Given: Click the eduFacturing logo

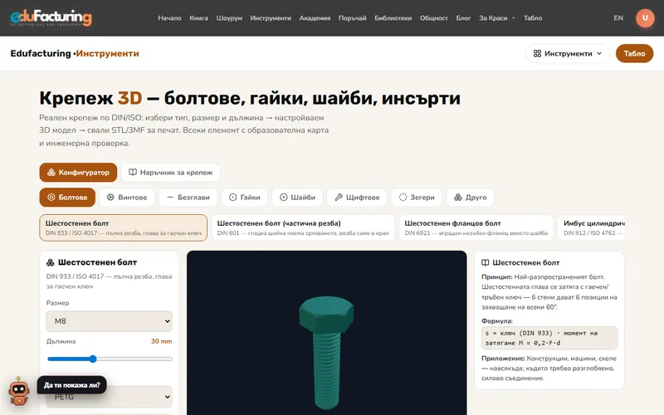Looking at the screenshot, I should [x=51, y=17].
